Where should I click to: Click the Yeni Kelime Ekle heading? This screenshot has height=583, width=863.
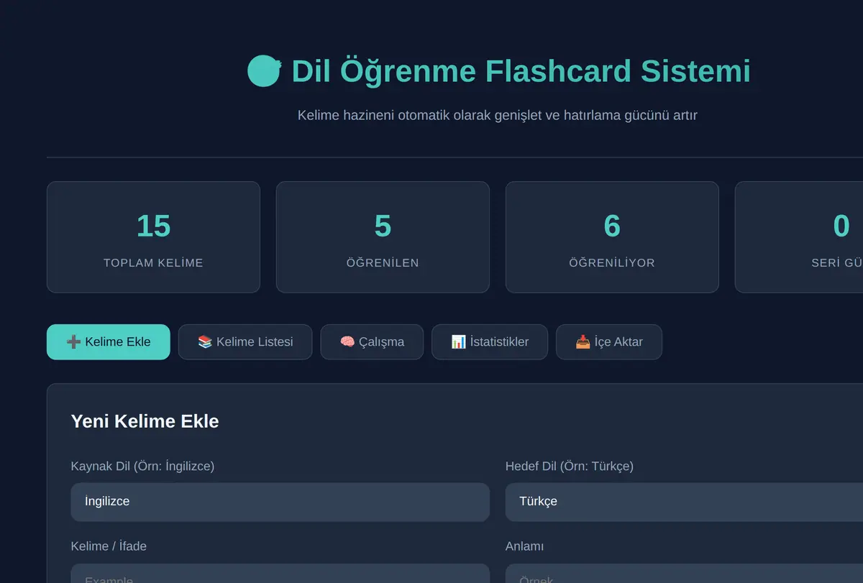(145, 421)
